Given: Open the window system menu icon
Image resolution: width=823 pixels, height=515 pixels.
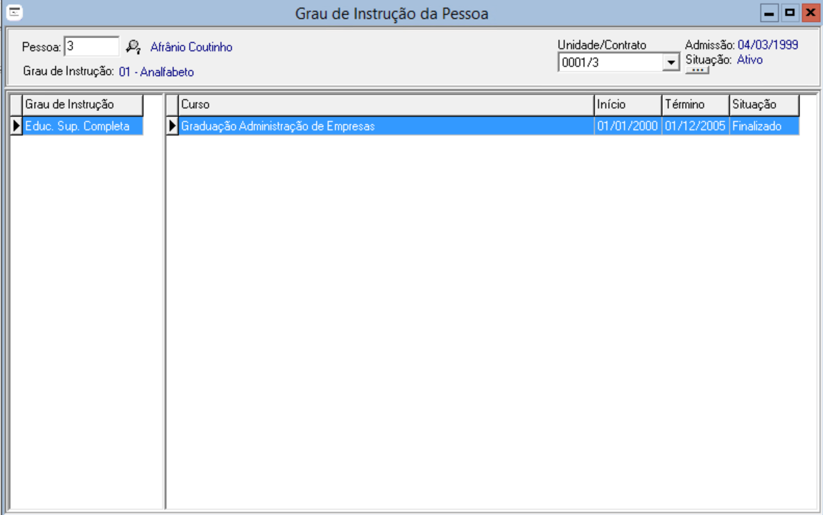Looking at the screenshot, I should (12, 12).
